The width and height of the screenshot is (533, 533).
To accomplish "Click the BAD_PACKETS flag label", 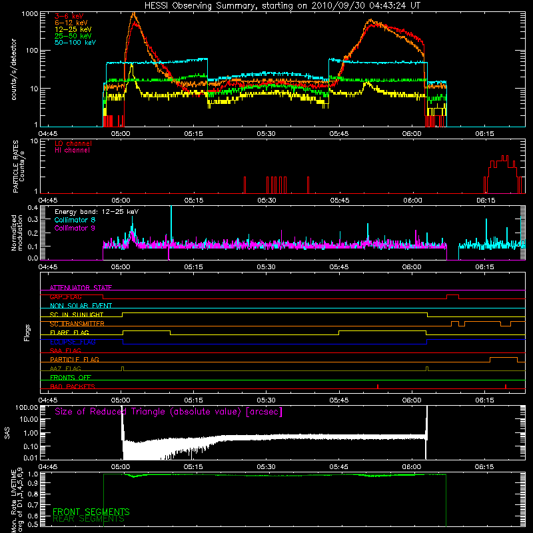I will coord(73,386).
